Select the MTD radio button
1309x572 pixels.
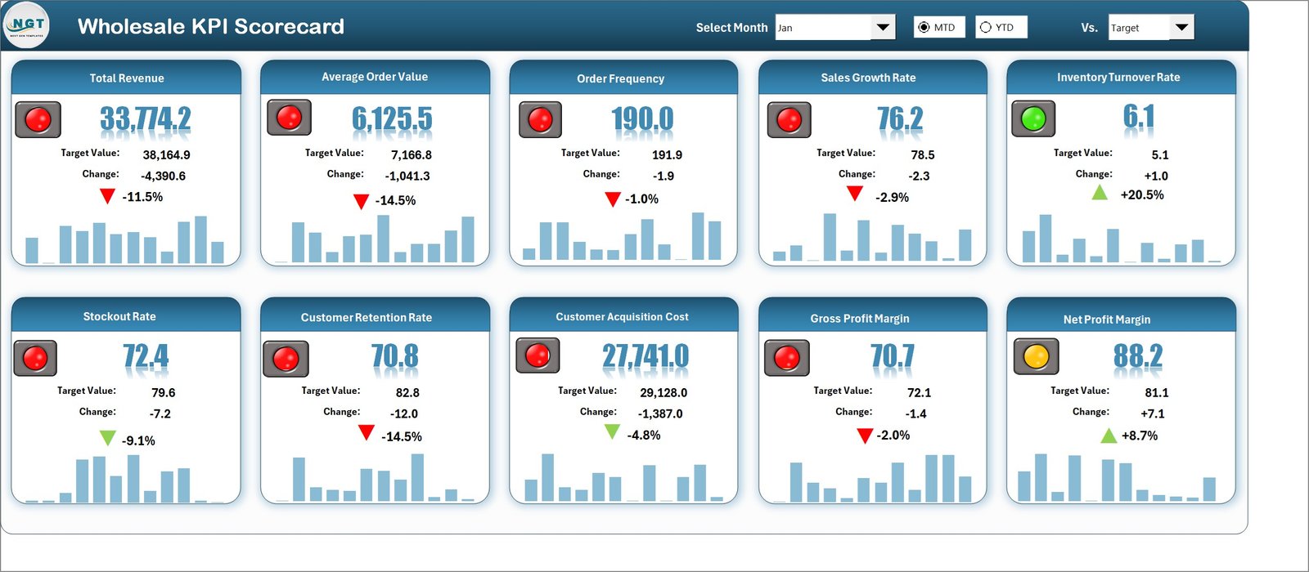[924, 28]
